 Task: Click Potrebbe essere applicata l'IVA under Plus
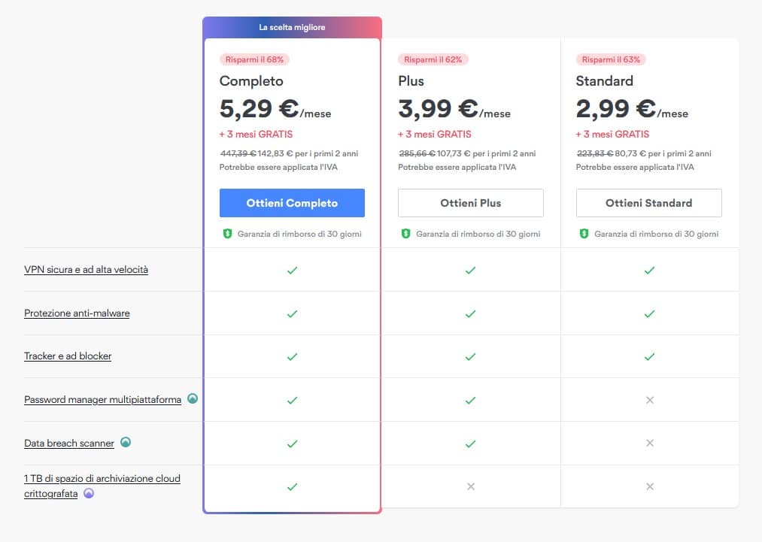coord(457,167)
